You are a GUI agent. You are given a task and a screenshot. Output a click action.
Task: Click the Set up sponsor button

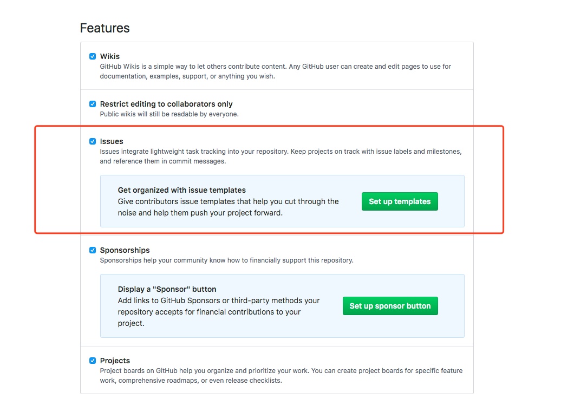click(x=390, y=306)
